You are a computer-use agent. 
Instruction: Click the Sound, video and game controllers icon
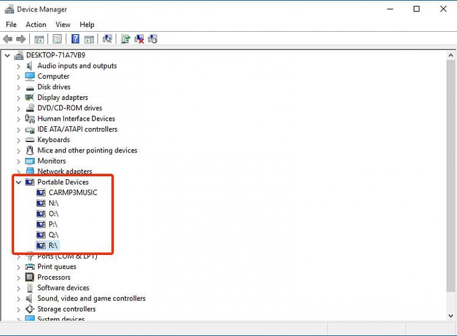(x=29, y=298)
